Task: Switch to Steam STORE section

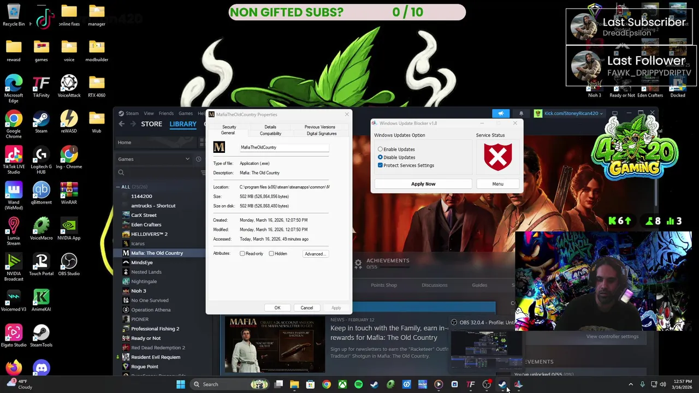Action: coord(151,124)
